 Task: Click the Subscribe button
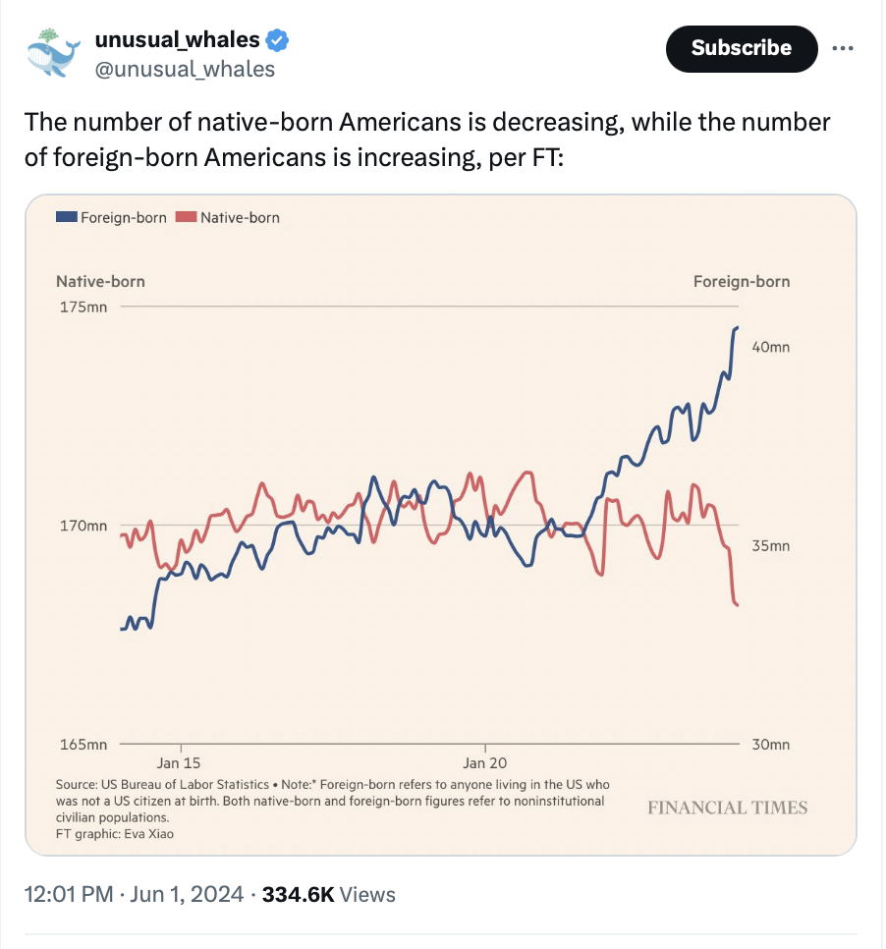tap(741, 48)
